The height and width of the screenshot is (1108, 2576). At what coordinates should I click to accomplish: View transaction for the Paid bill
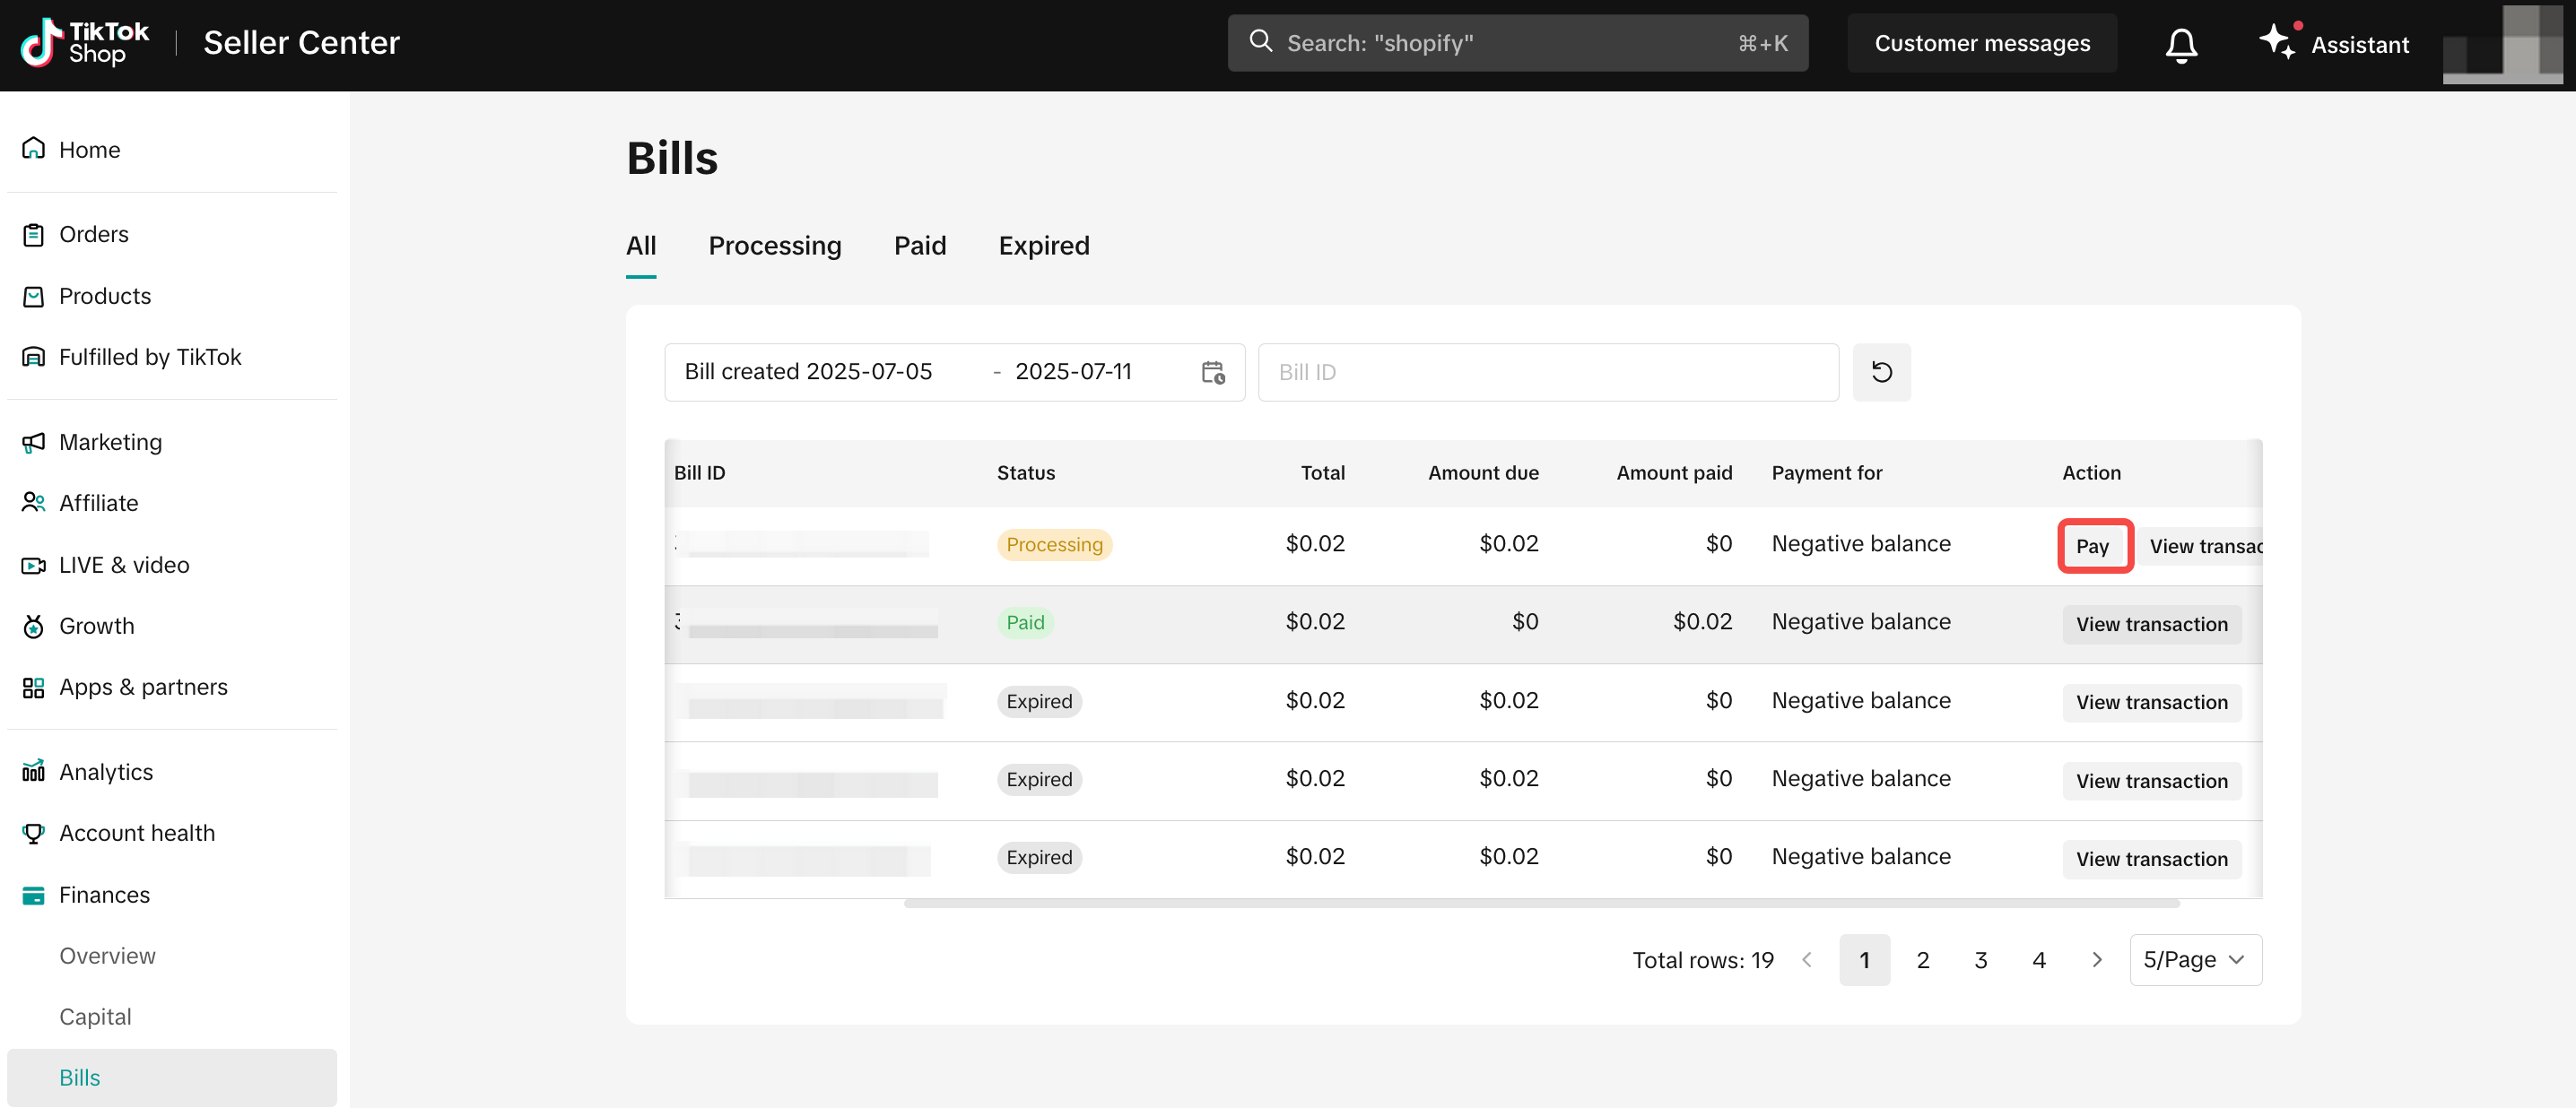tap(2150, 623)
